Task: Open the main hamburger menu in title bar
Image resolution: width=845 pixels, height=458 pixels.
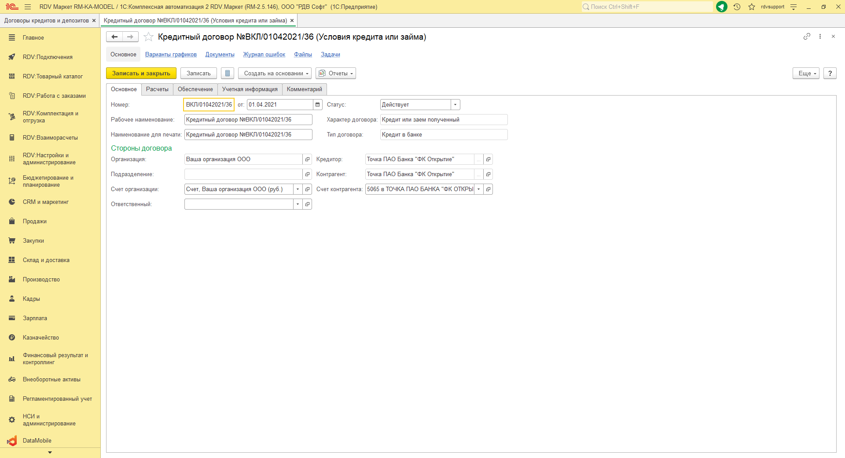Action: click(28, 7)
